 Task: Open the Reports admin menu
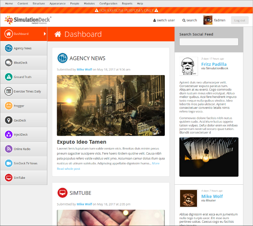127,3
